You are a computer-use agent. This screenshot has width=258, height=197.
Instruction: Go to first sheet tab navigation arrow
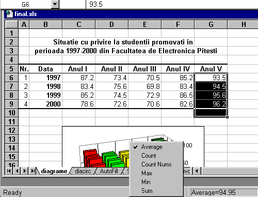[9, 171]
